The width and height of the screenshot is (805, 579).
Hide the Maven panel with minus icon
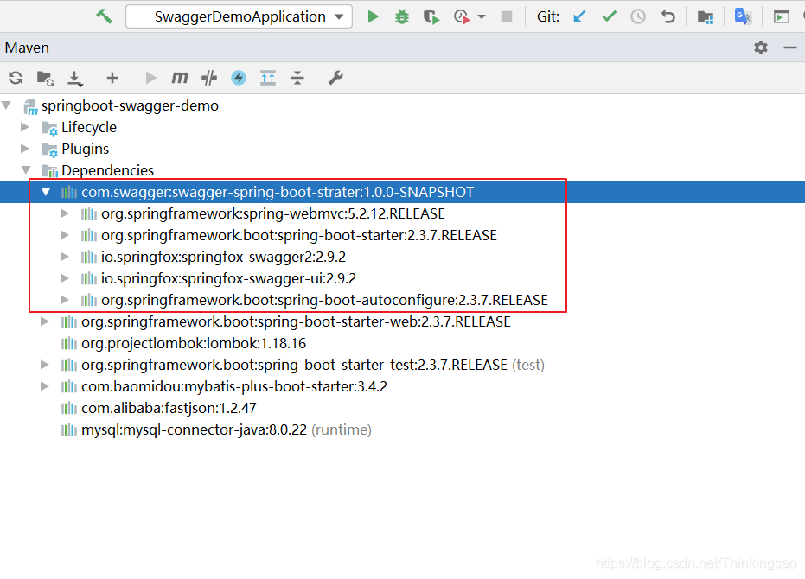[790, 48]
